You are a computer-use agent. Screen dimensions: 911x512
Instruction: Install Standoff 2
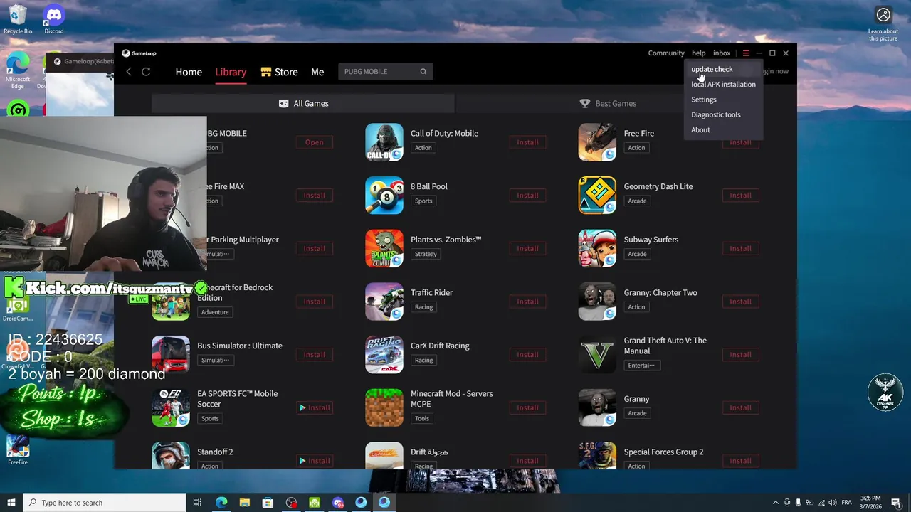[315, 461]
